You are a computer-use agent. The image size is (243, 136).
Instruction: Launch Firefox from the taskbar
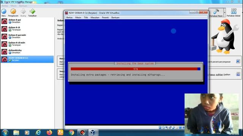49,133
